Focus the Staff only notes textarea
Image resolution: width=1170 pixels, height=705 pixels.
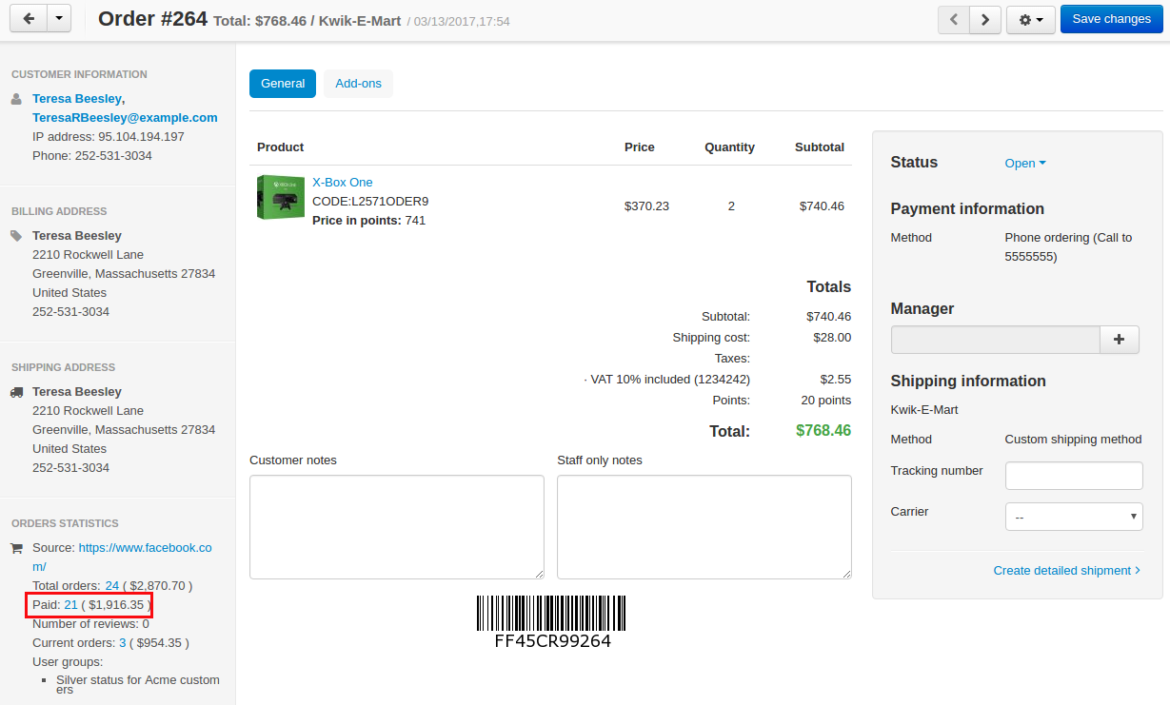[704, 527]
